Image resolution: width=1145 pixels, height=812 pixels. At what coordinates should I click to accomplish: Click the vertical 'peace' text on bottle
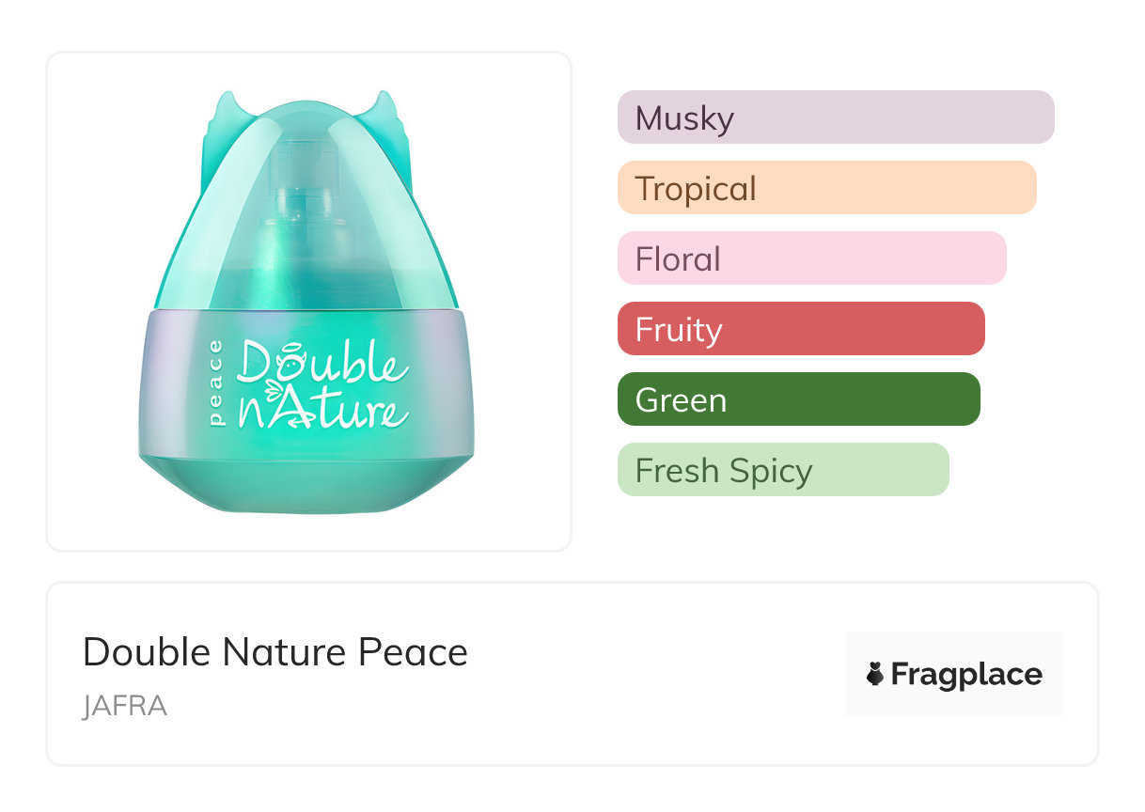click(x=217, y=384)
